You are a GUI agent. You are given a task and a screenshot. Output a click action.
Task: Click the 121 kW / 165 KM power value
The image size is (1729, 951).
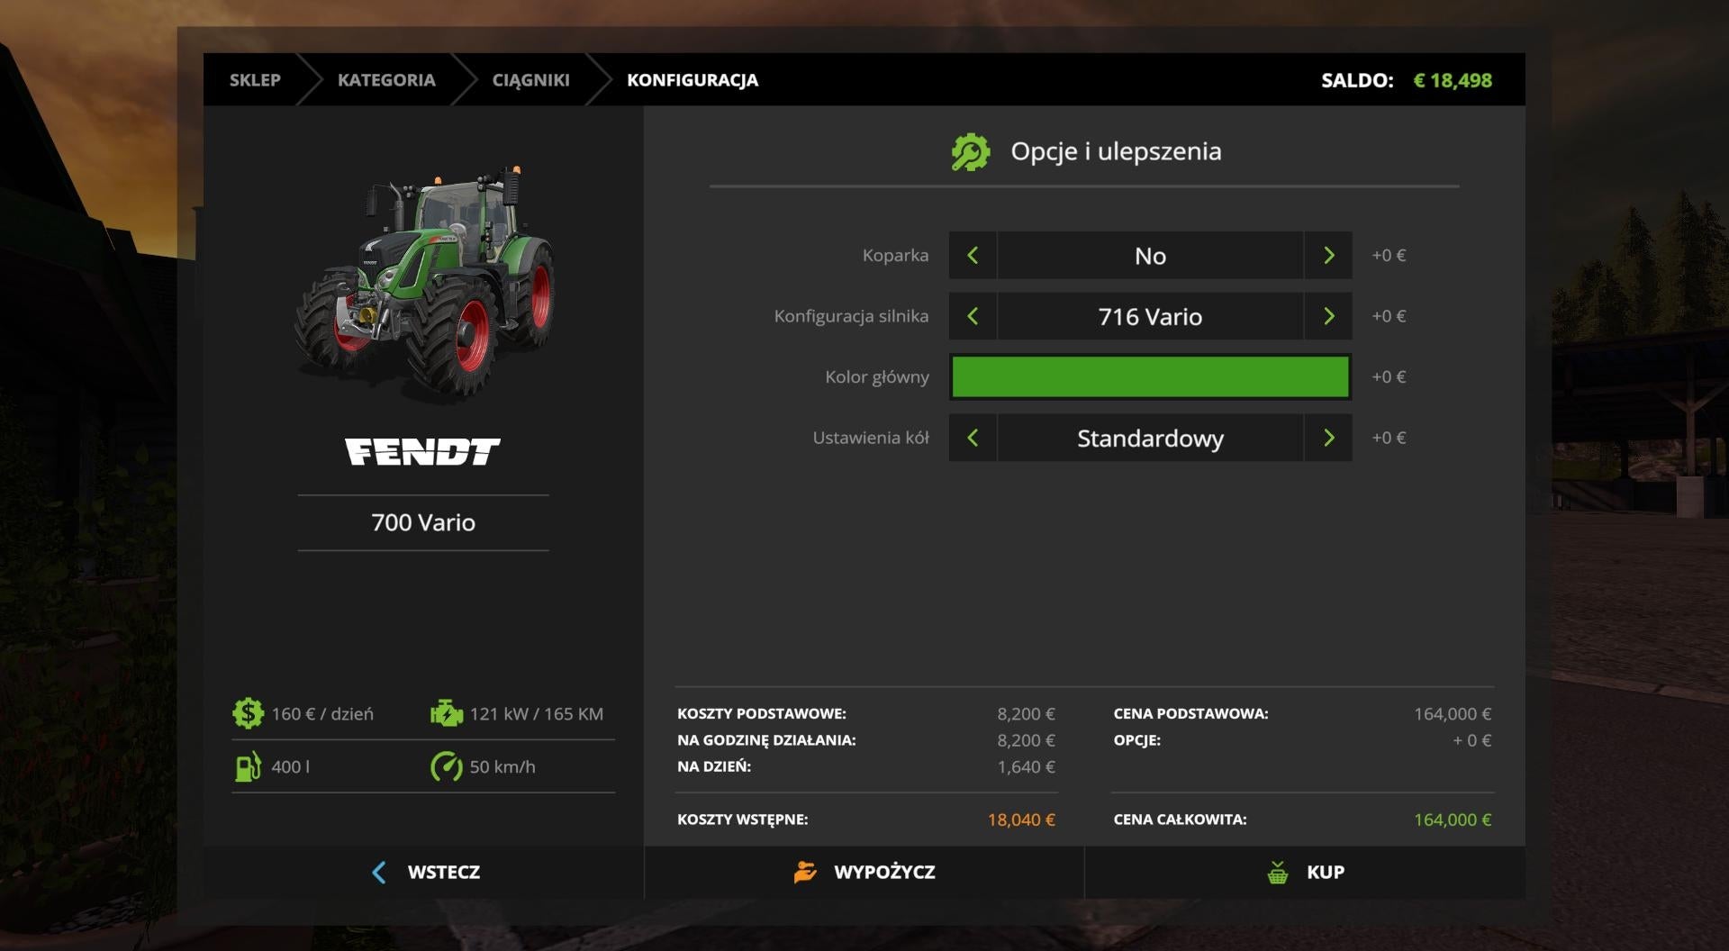(x=537, y=714)
